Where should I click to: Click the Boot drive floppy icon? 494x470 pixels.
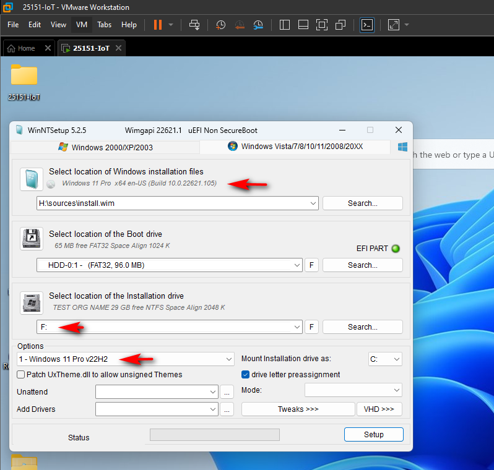click(32, 239)
